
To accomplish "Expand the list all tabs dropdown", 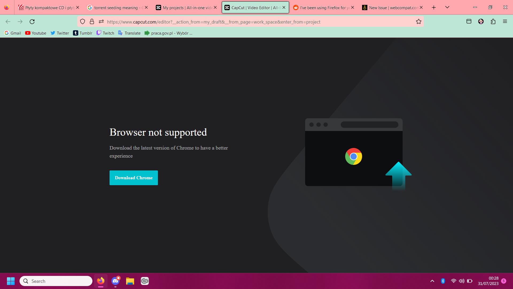I will 447,7.
